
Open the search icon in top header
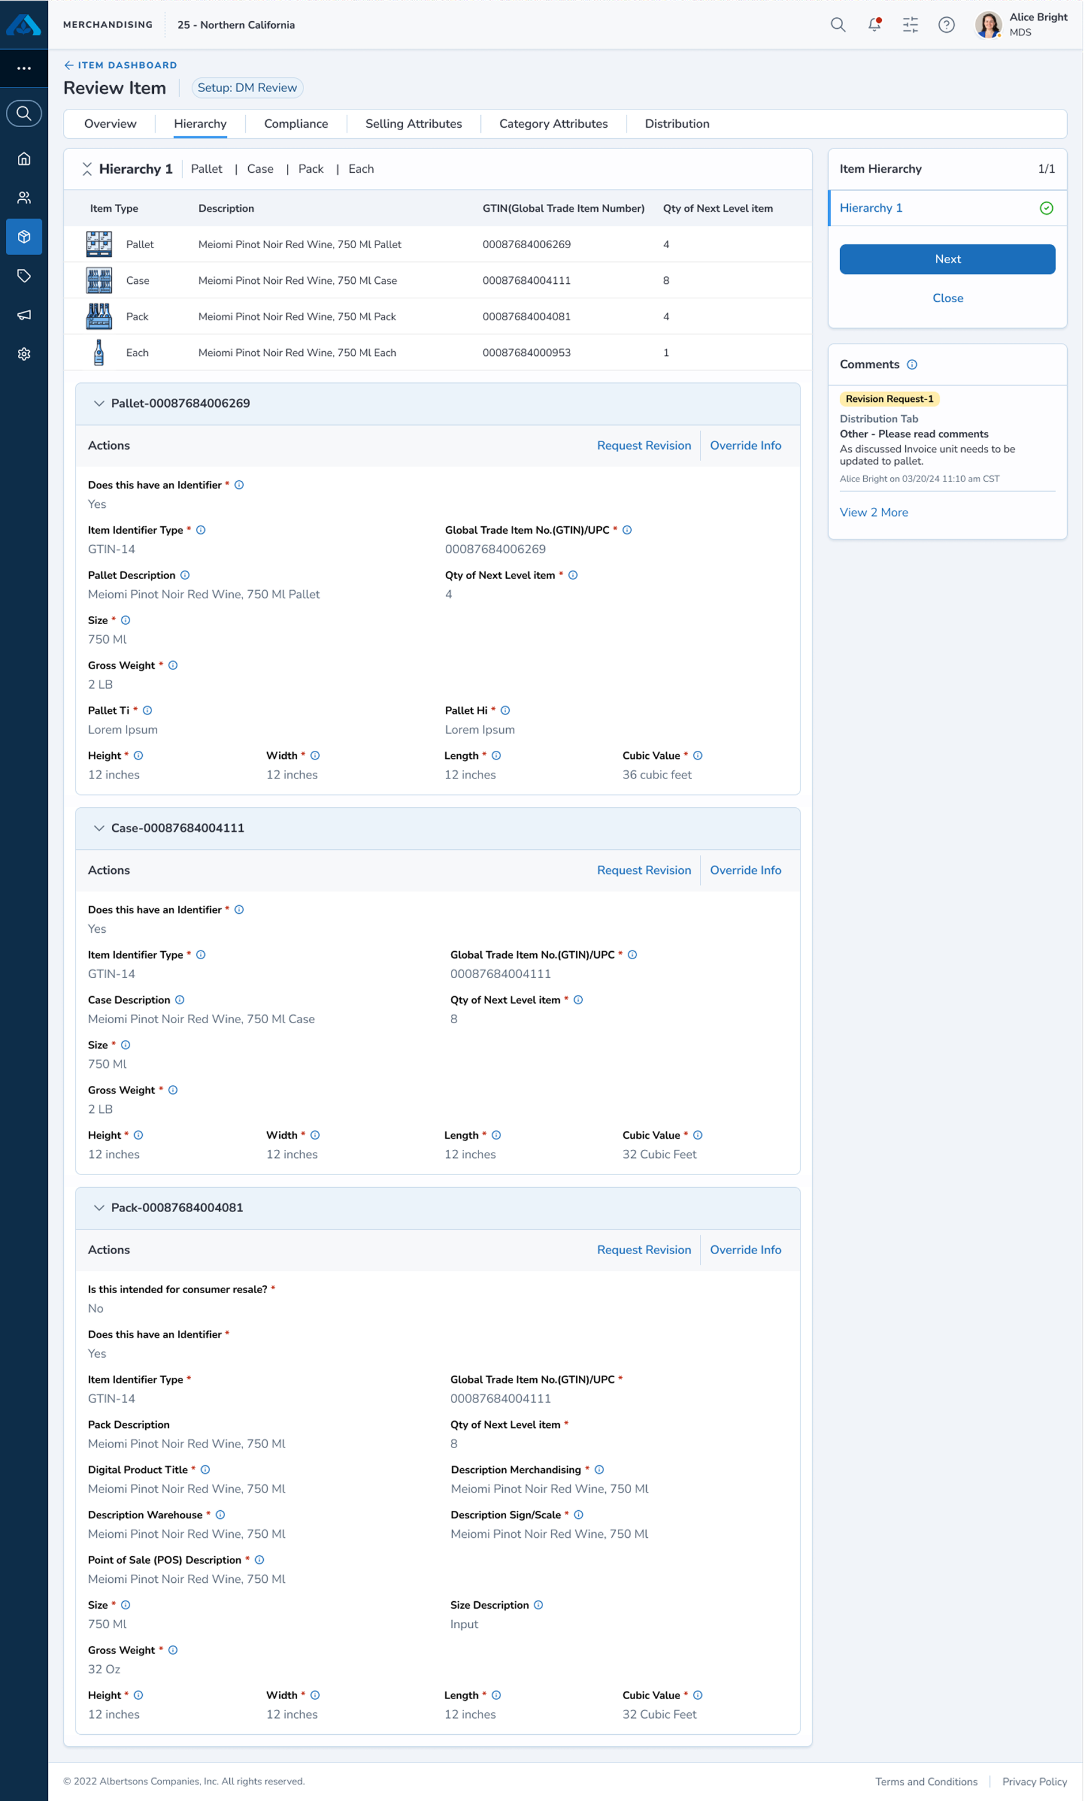[838, 25]
